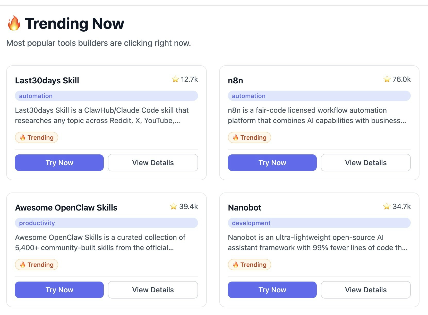This screenshot has height=315, width=428.
Task: Try Now the Awesome OpenClaw Skills tool
Action: (59, 290)
